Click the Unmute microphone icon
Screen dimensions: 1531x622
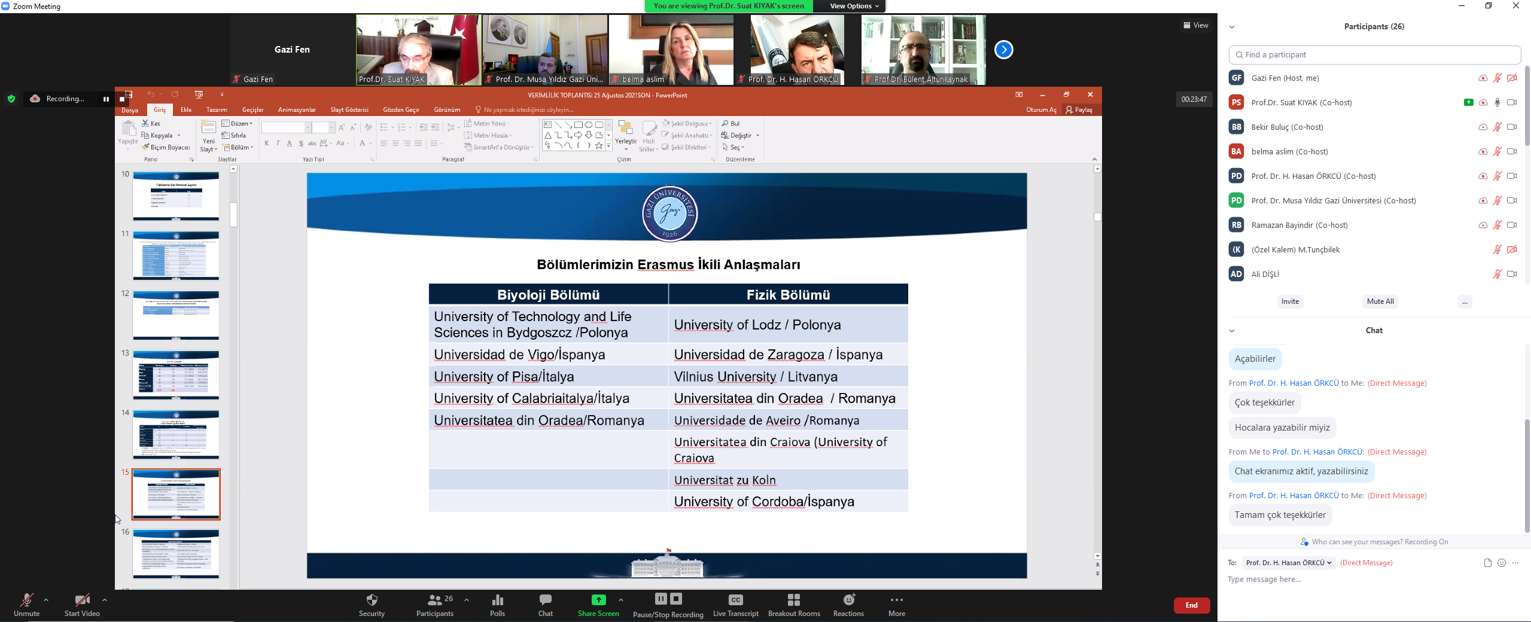tap(26, 600)
